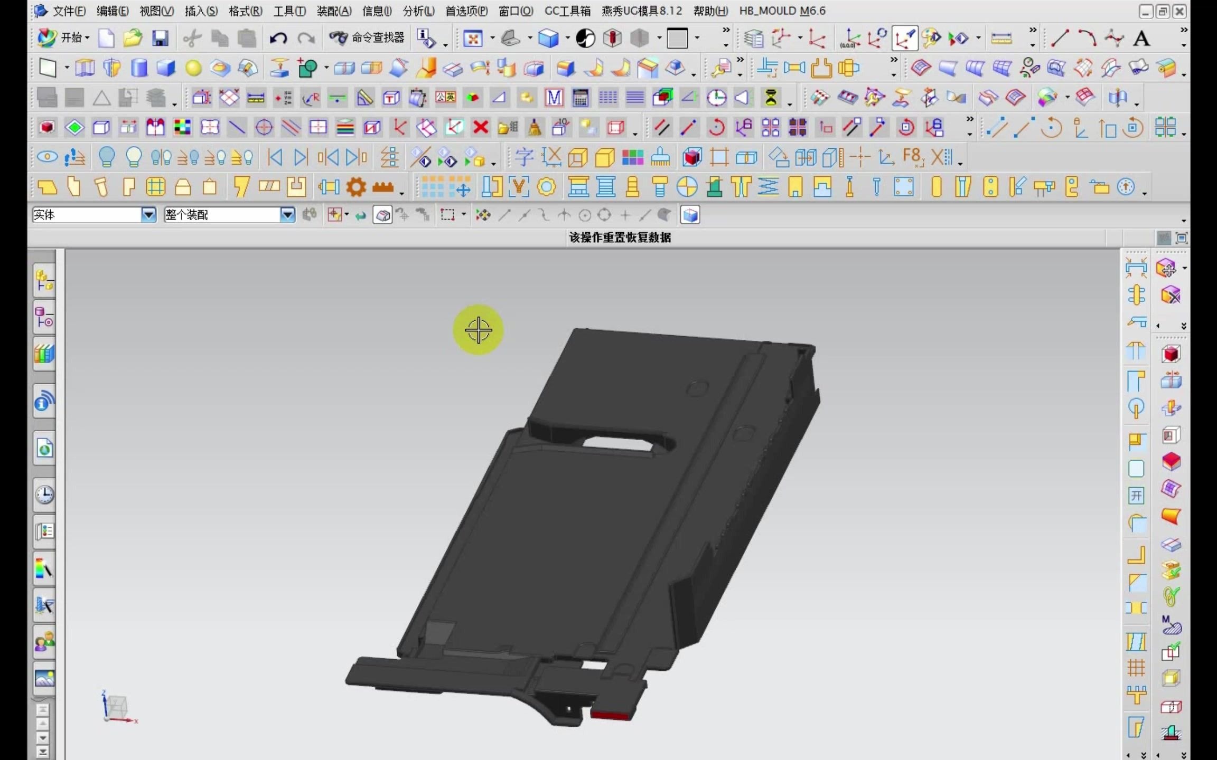Open dropdown beside the shaded blue cube icon

coord(568,38)
